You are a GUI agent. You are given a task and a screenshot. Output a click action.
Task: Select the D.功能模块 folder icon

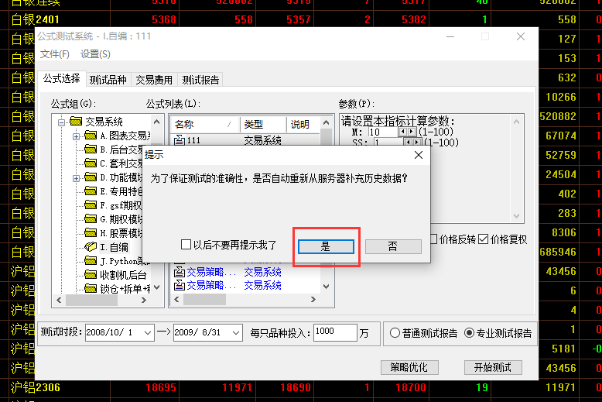(x=91, y=177)
